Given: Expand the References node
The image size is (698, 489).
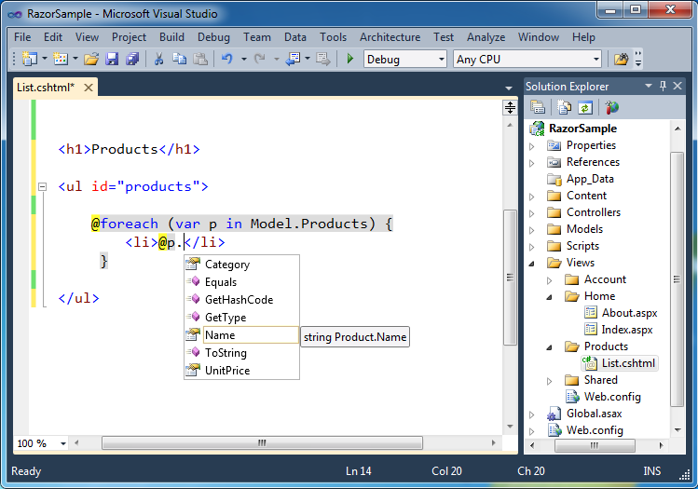Looking at the screenshot, I should 531,163.
